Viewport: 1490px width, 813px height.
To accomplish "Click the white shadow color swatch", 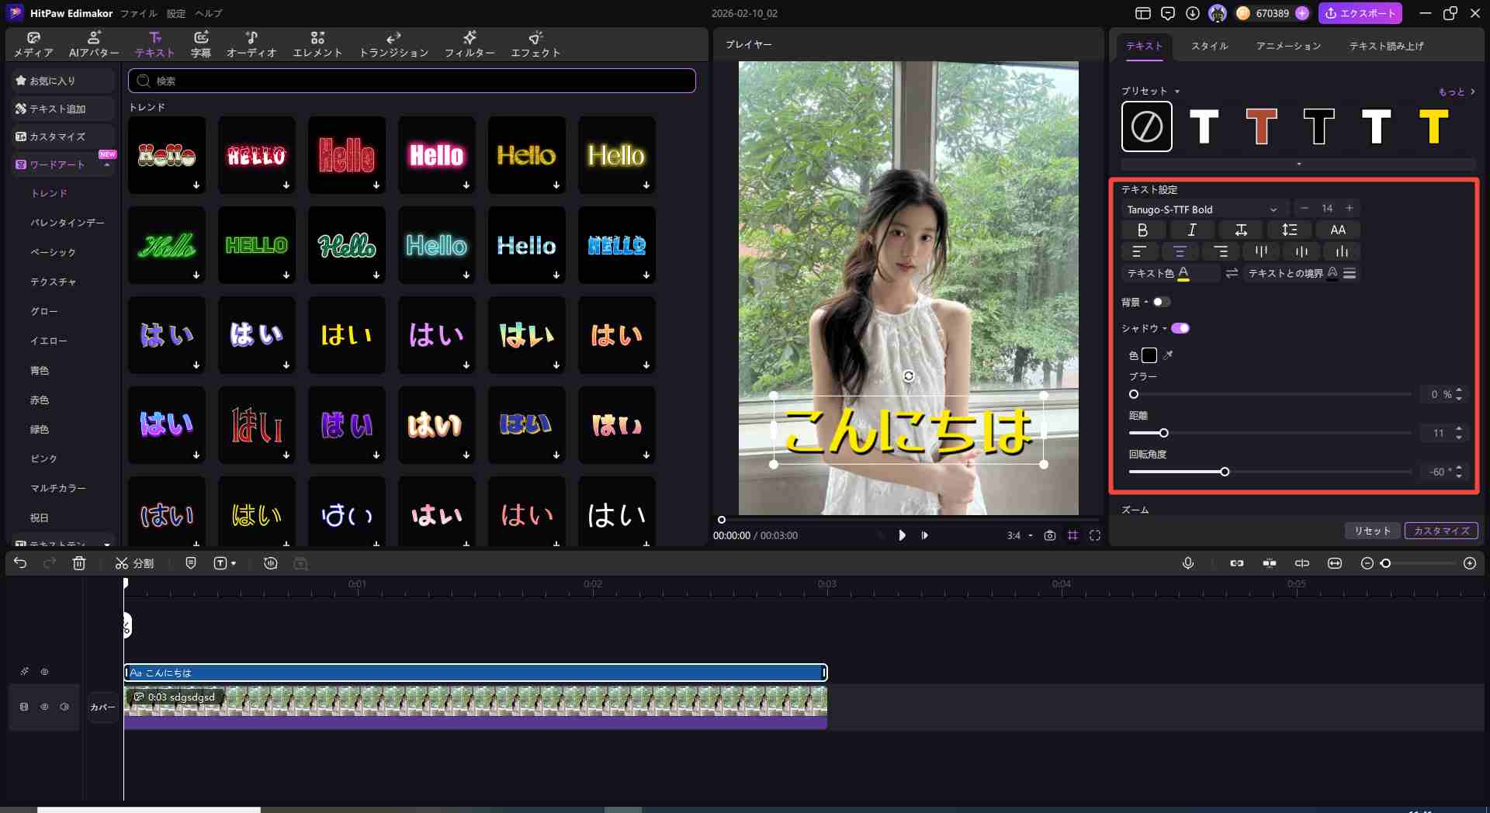I will [x=1149, y=355].
